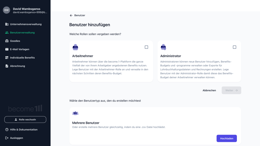Click the E-Mail Vorlagen envelope icon
The height and width of the screenshot is (146, 260).
point(7,49)
